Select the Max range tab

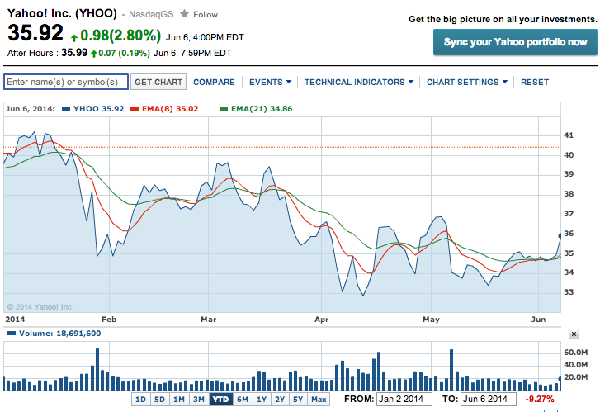click(x=319, y=400)
